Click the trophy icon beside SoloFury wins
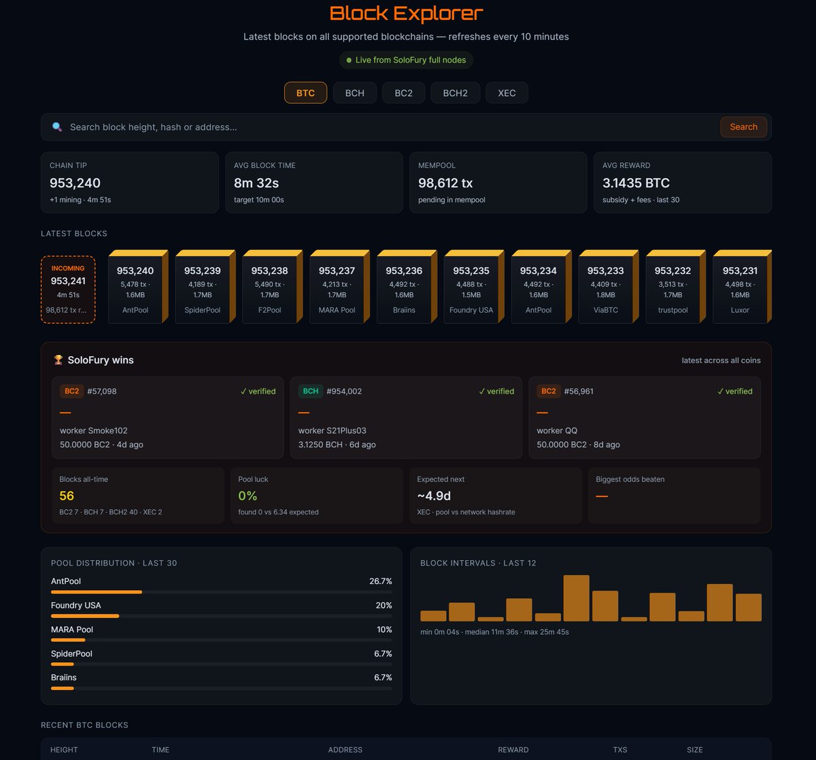This screenshot has height=760, width=816. click(58, 360)
